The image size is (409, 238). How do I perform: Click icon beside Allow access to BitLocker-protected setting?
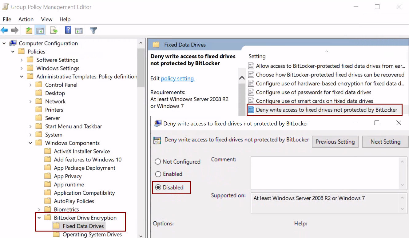point(251,66)
